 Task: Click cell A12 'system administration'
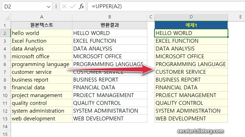42,111
